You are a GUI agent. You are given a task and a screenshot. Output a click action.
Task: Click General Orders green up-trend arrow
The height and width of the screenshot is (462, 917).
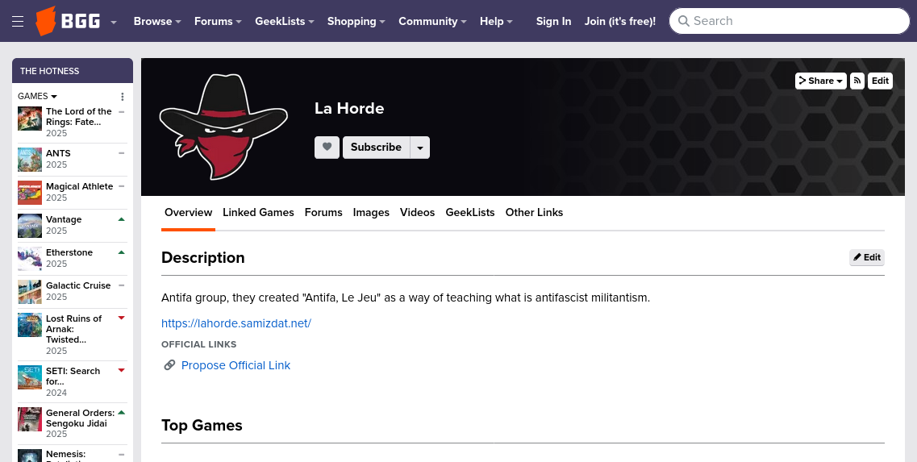[122, 412]
